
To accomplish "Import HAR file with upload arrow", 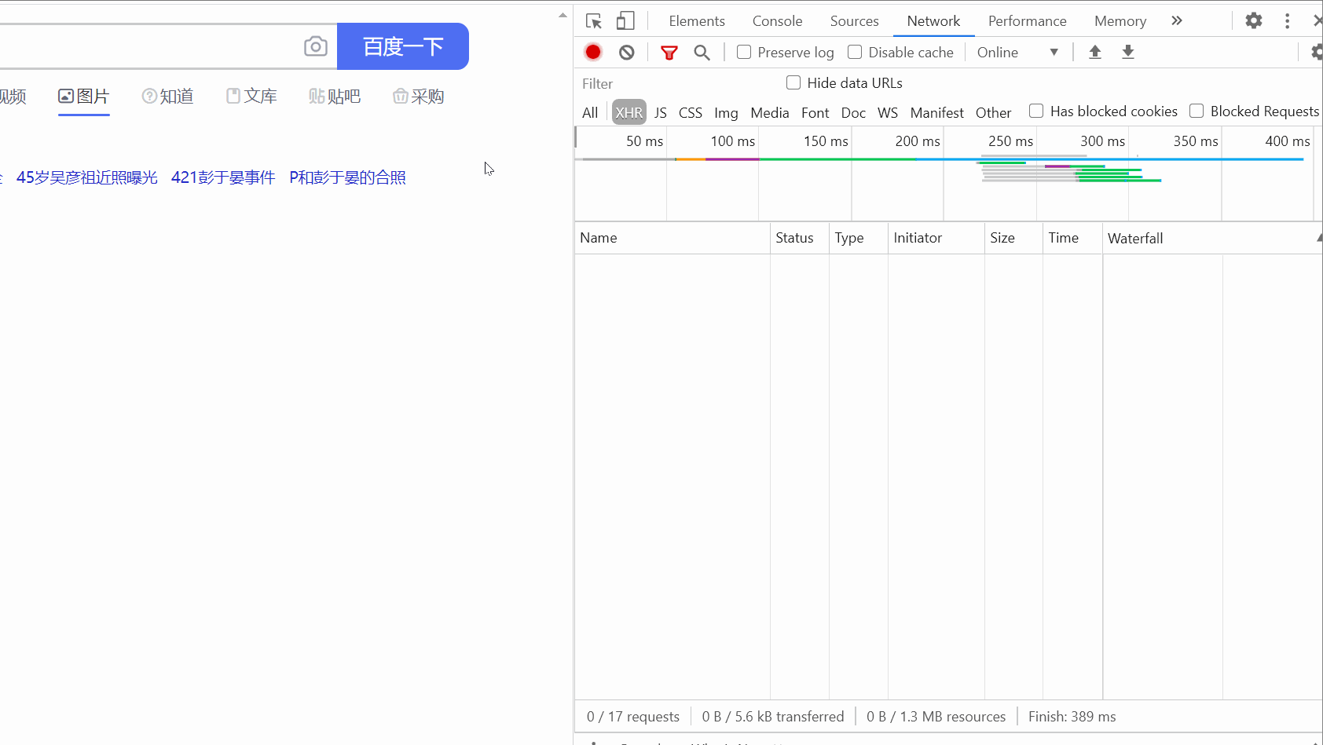I will tap(1094, 53).
